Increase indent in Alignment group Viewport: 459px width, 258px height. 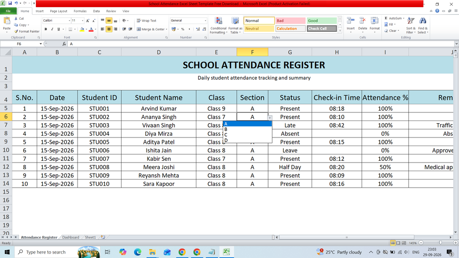[130, 29]
